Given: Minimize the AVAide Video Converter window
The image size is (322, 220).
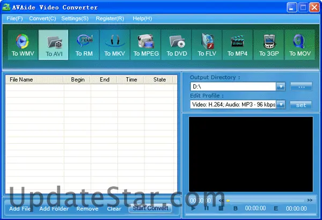Looking at the screenshot, I should (x=291, y=8).
